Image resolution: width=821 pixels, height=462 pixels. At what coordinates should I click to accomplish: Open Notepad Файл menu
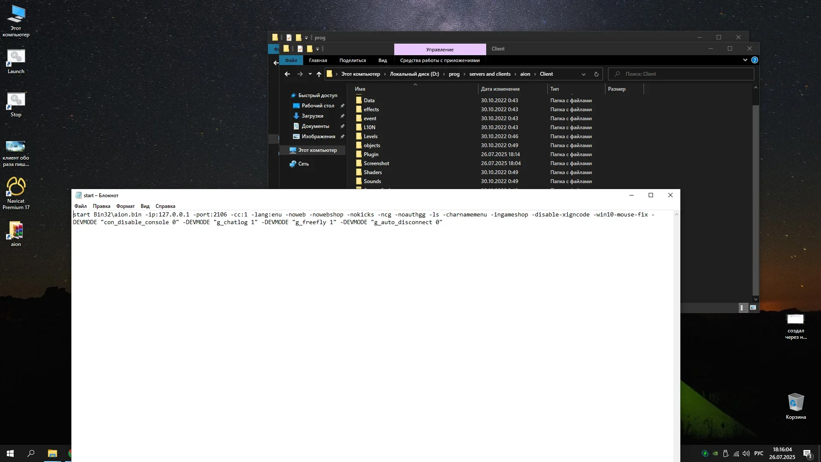[80, 206]
